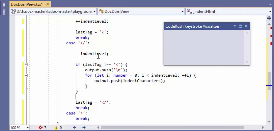This screenshot has height=131, width=274.
Task: Open the 100 % zoom level dropdown
Action: pos(28,128)
